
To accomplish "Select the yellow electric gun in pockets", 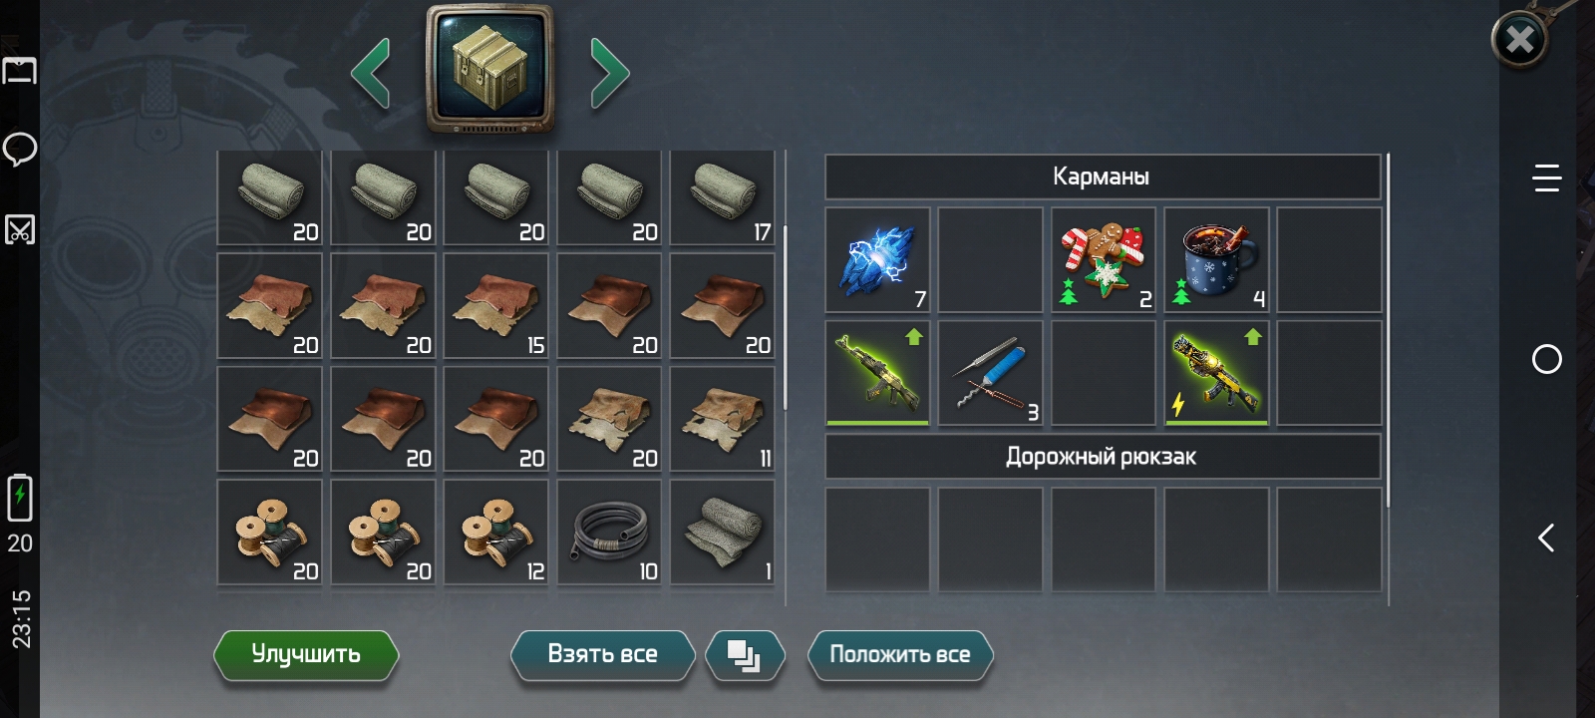I will click(1216, 373).
